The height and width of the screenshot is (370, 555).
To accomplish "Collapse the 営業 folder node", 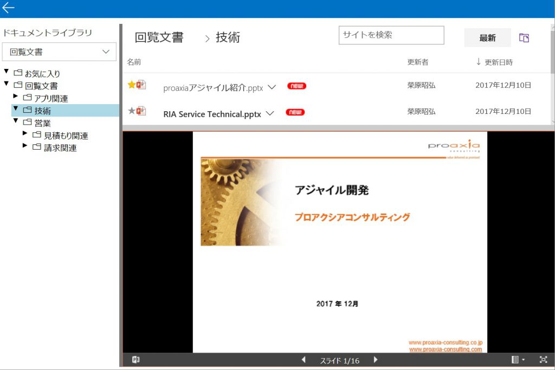I will 16,121.
